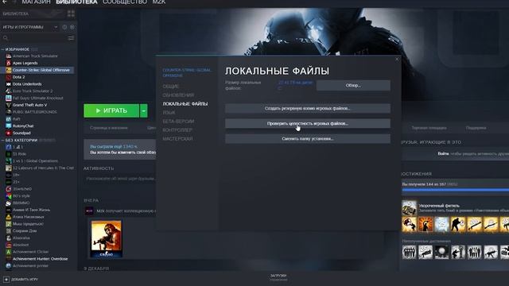Open the Поддержка link
Viewport: 509px width, 286px height.
point(476,128)
